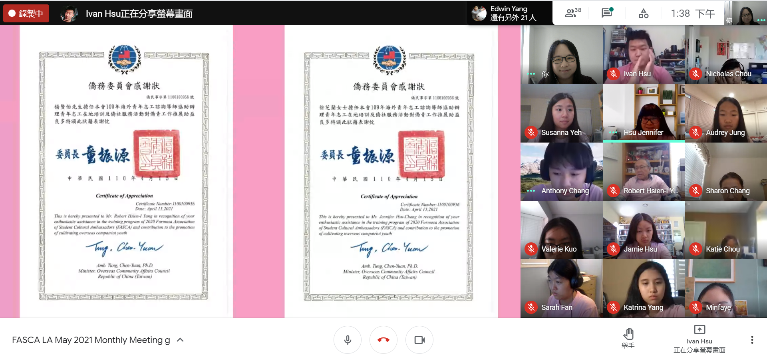767x357 pixels.
Task: Open the activities shapes icon
Action: [643, 14]
